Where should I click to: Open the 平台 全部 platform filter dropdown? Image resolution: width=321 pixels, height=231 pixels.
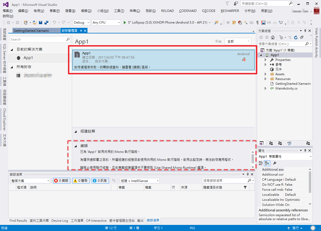point(238,41)
